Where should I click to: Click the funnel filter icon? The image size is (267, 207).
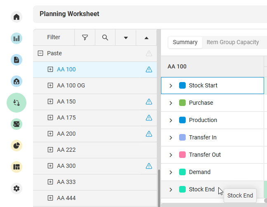pos(85,38)
